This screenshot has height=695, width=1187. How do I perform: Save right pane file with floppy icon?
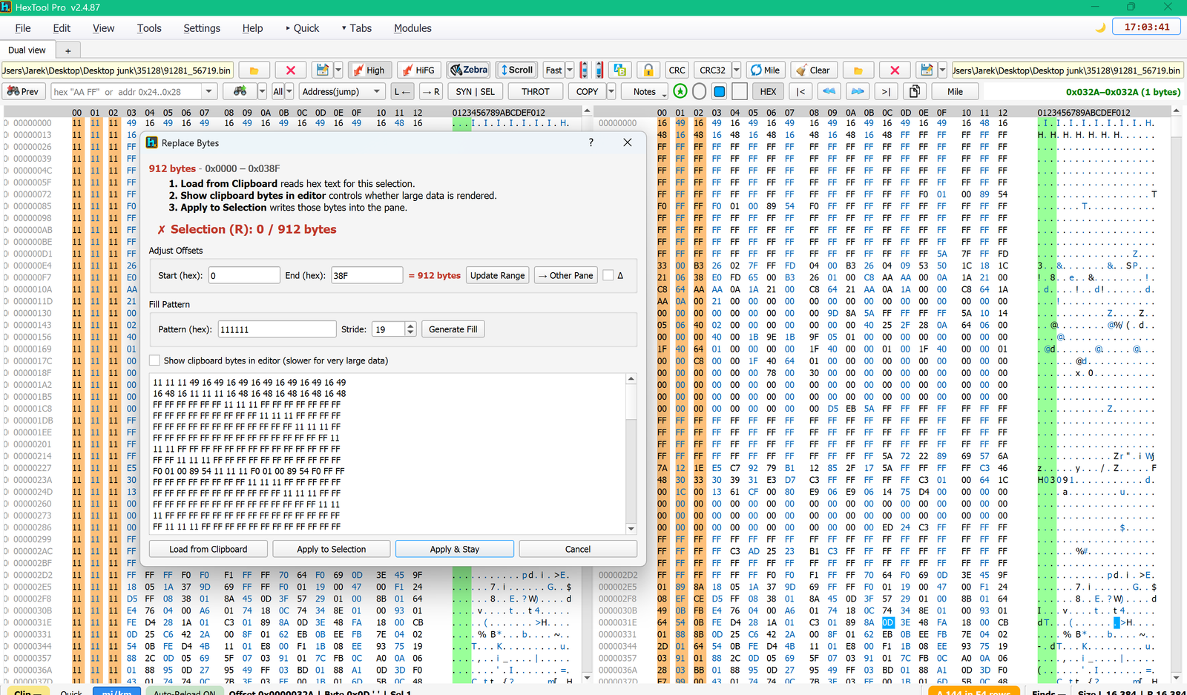(927, 70)
